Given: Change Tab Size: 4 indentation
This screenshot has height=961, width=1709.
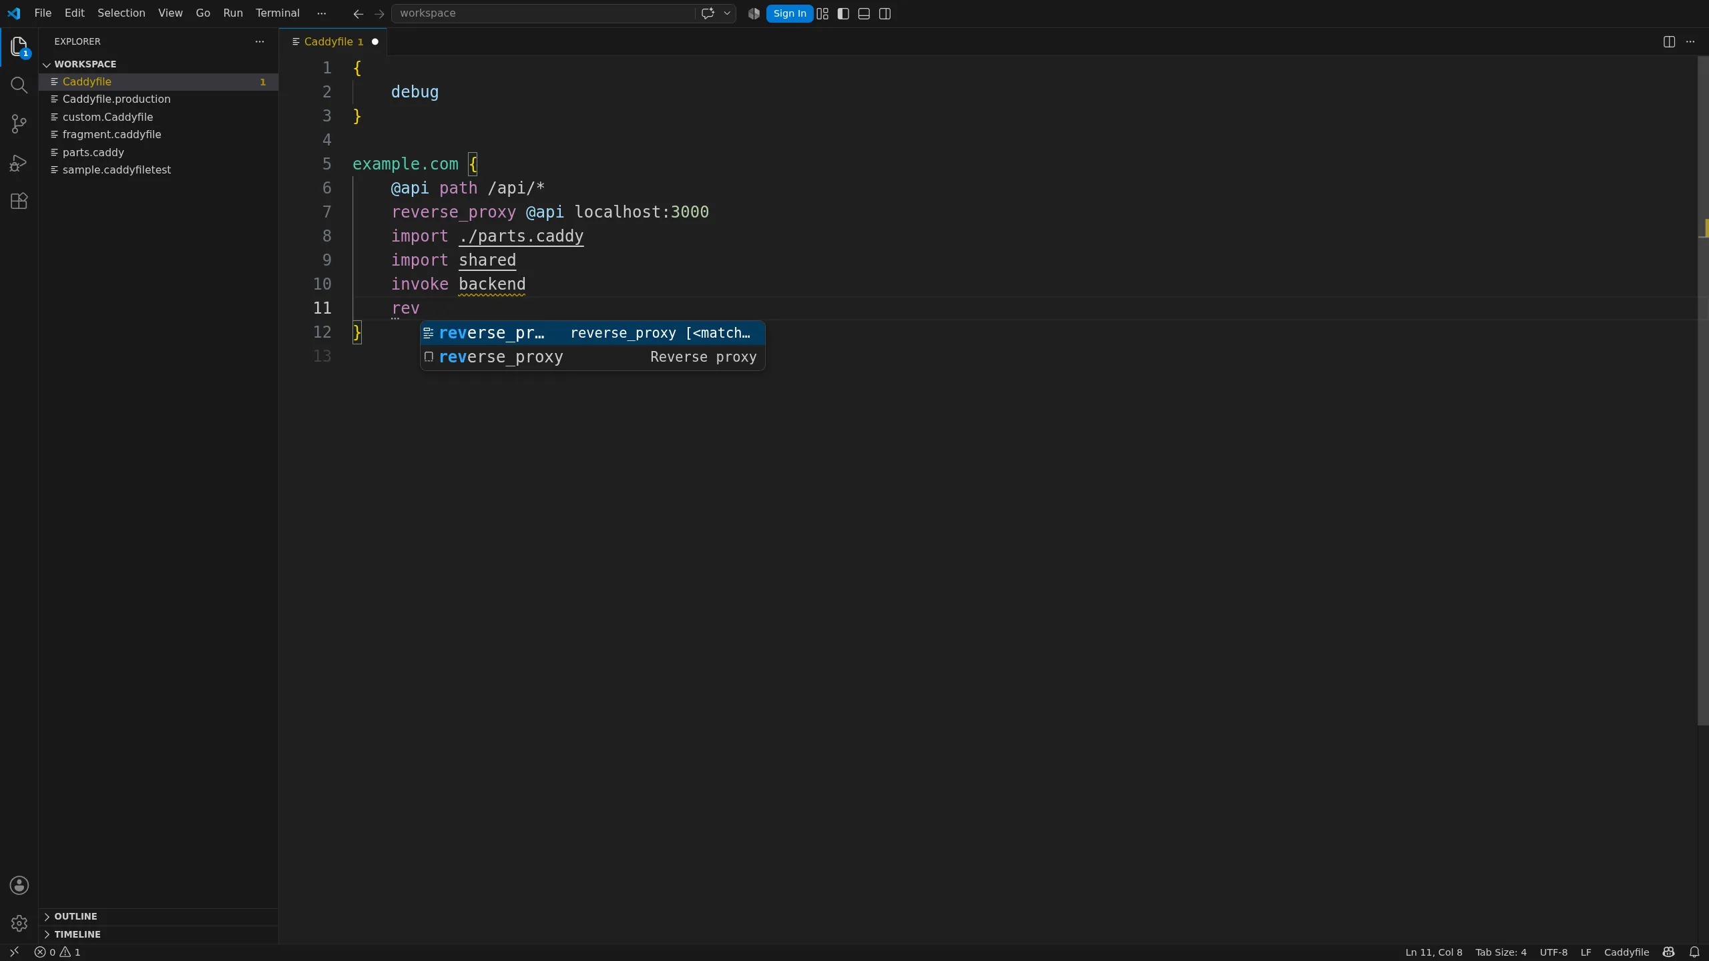Looking at the screenshot, I should 1501,952.
